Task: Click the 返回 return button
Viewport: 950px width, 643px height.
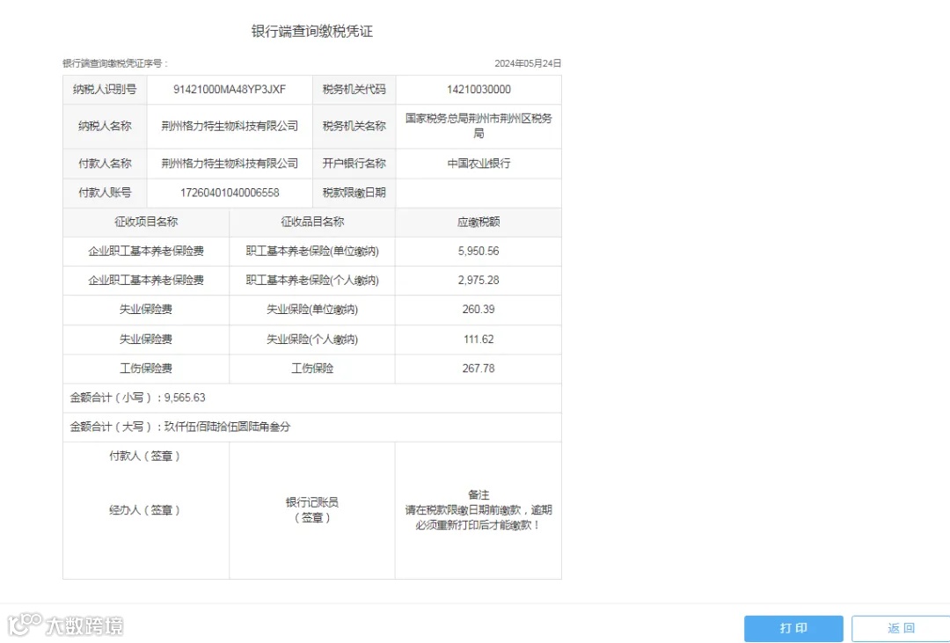Action: coord(901,628)
